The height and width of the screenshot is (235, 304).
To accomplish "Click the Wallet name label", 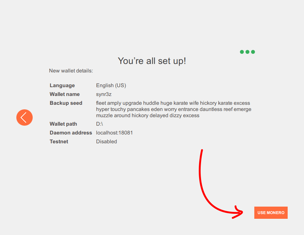I will [65, 94].
